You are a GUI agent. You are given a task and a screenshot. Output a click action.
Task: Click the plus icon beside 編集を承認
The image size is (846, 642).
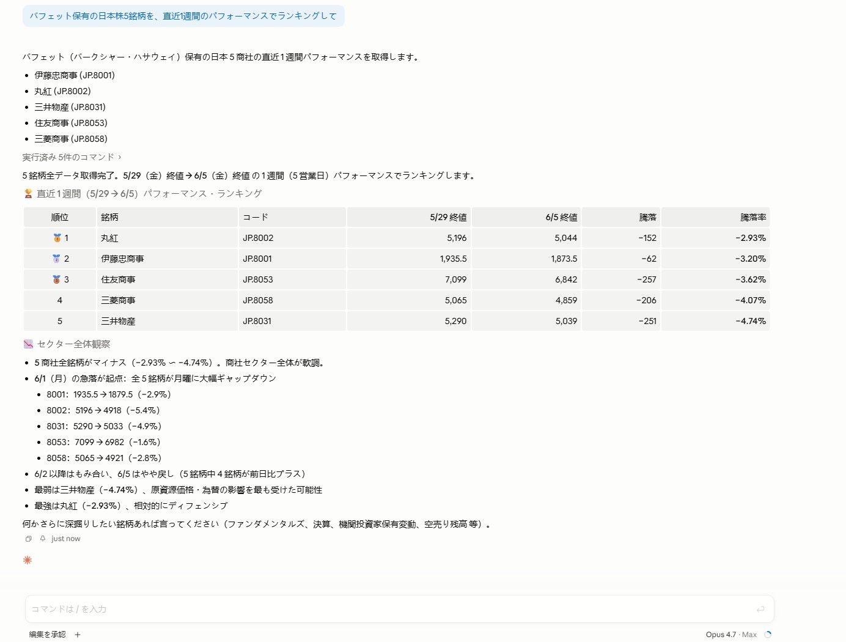tap(78, 635)
